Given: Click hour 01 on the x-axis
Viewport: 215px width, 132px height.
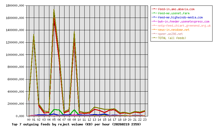Looking at the screenshot, I should [x=34, y=120].
